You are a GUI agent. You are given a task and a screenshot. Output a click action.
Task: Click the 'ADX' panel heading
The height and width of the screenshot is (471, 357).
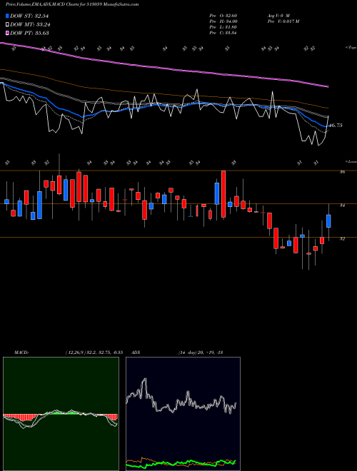point(136,353)
